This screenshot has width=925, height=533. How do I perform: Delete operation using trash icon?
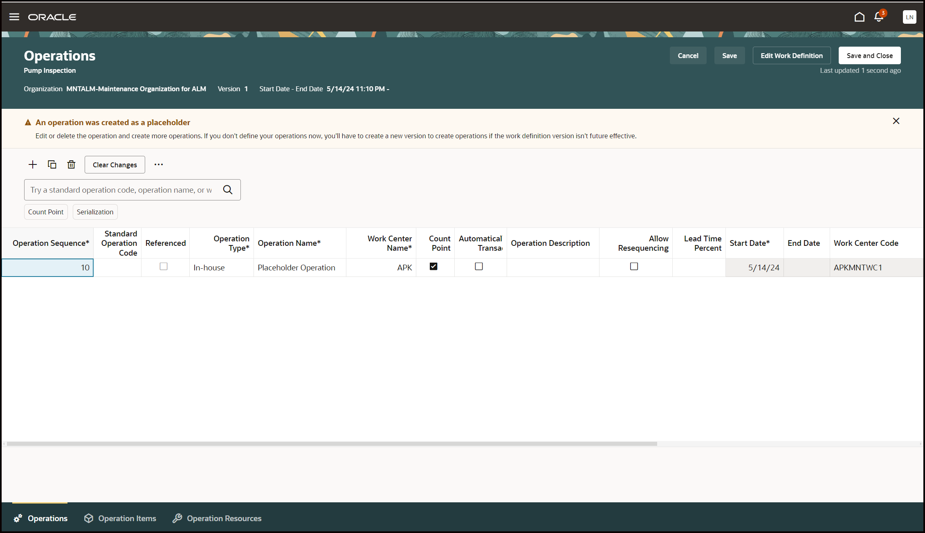[x=71, y=164]
